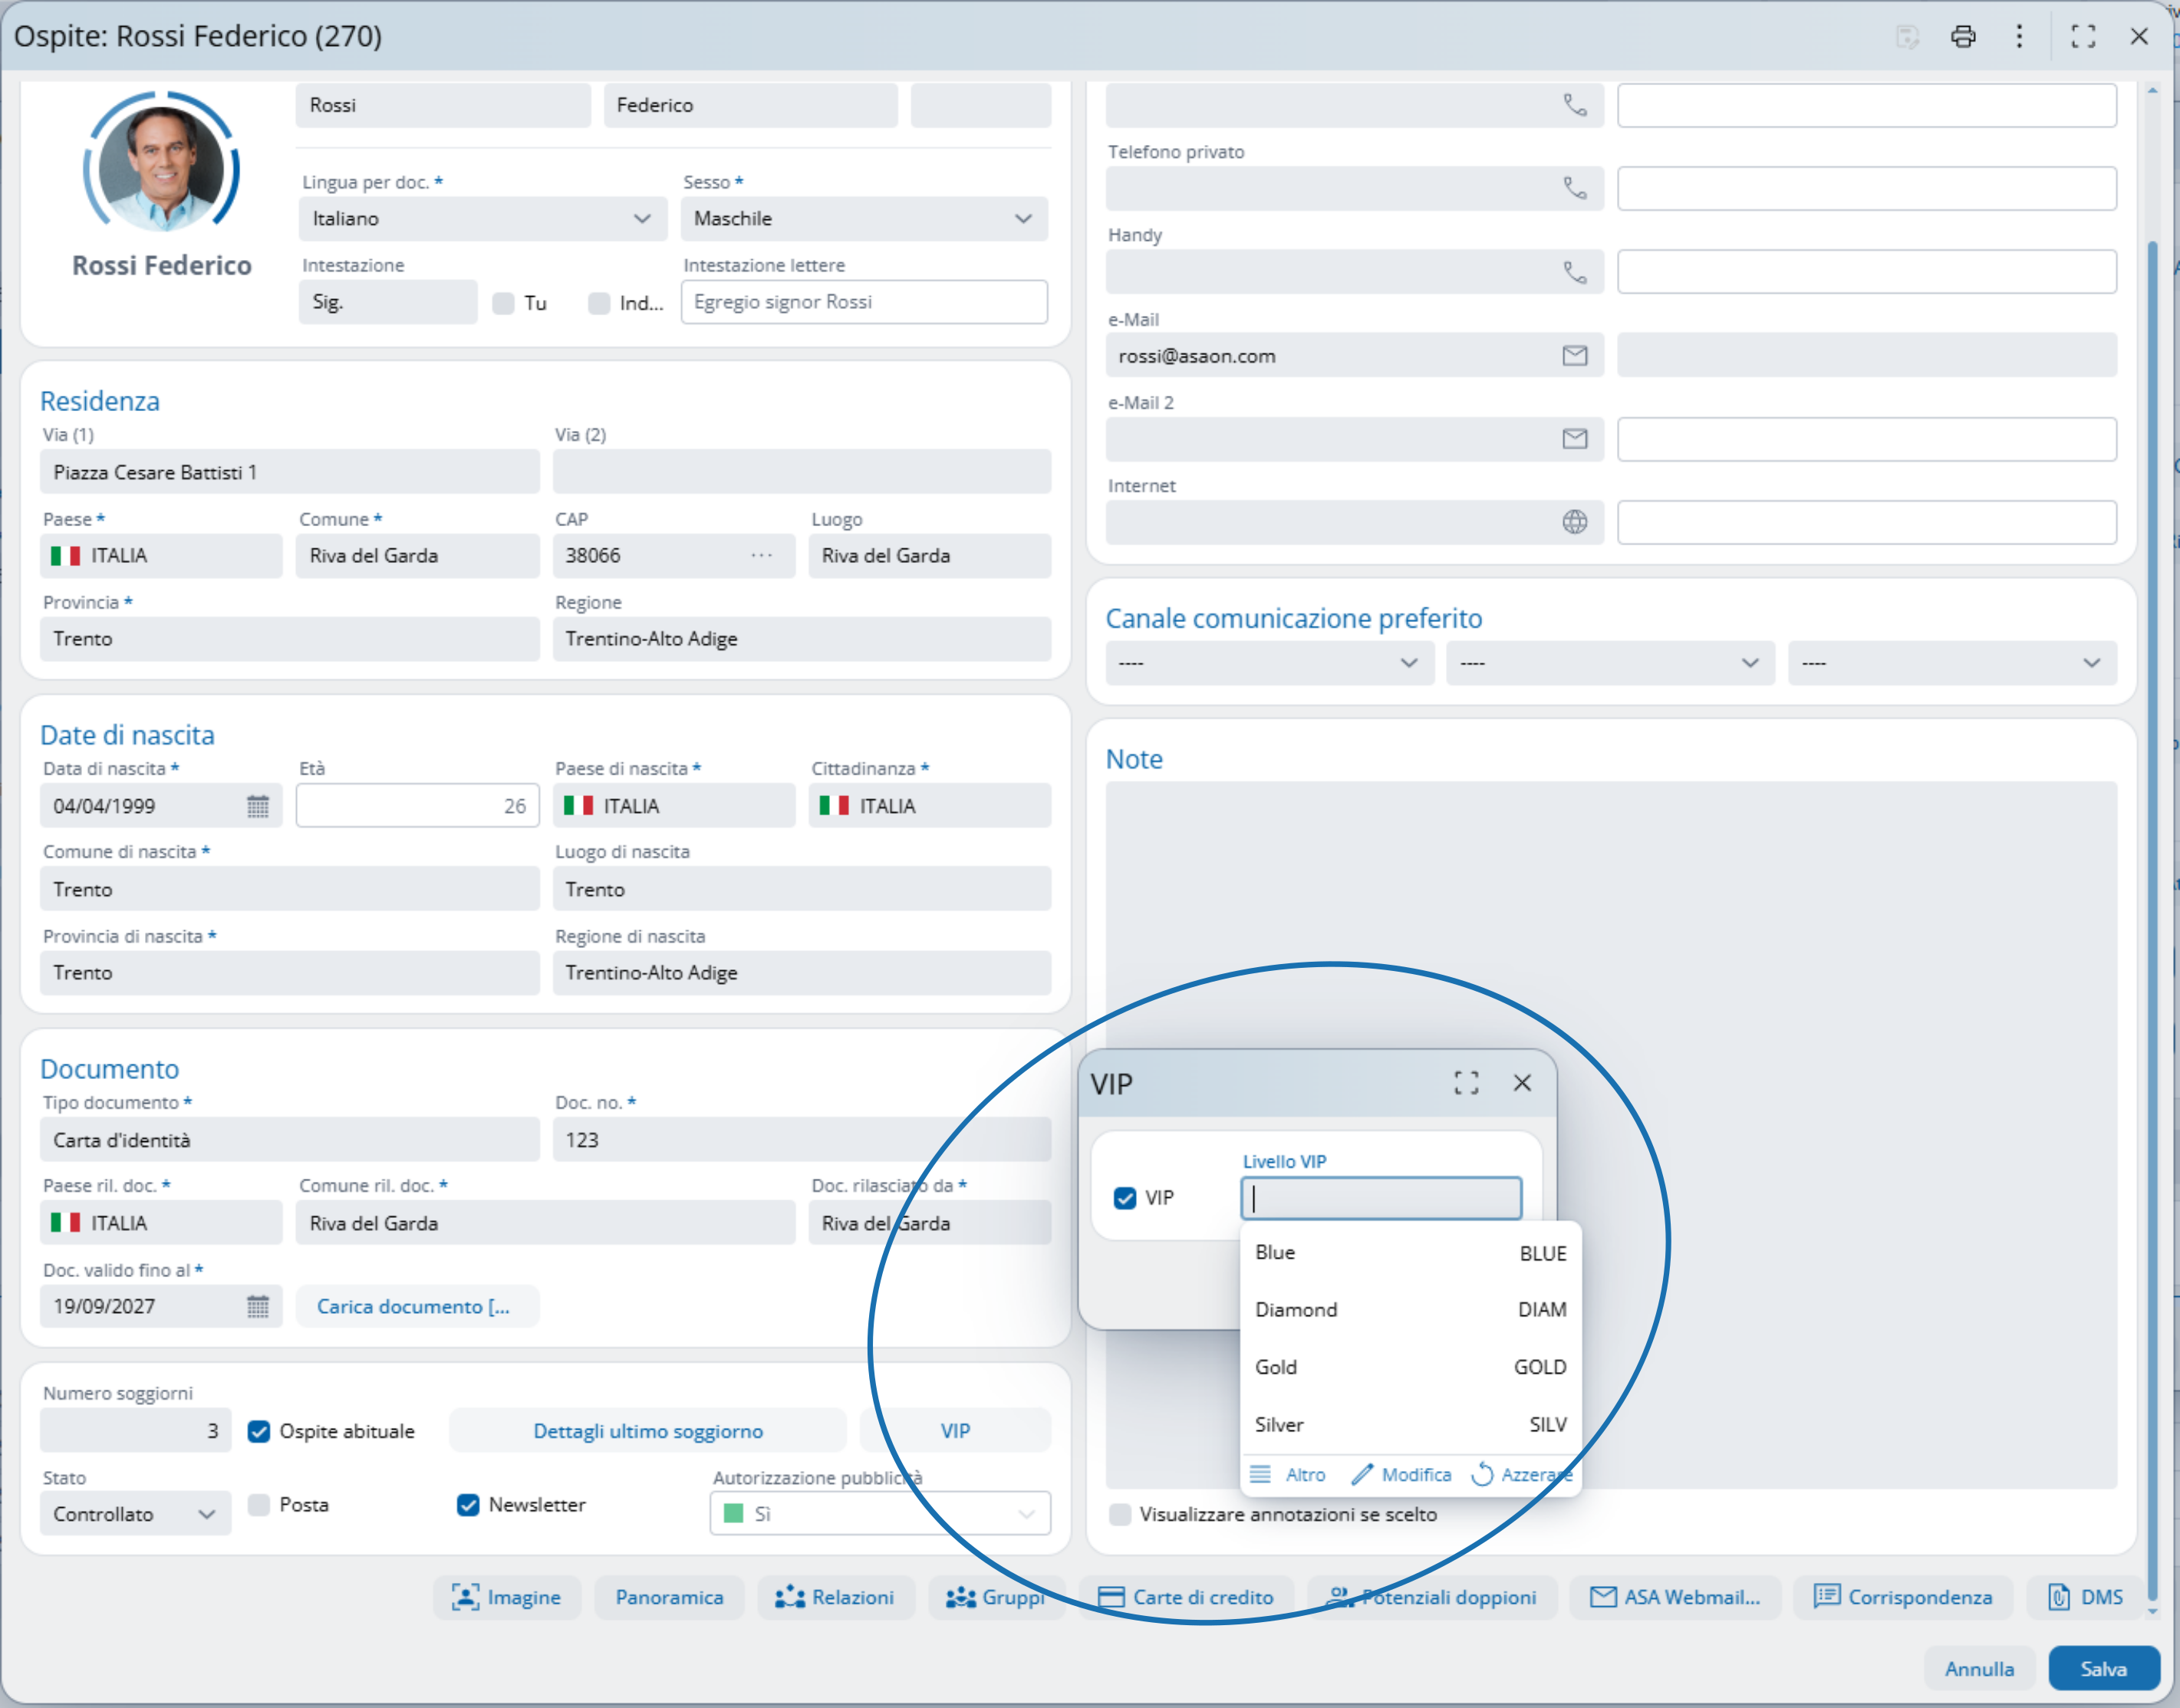This screenshot has width=2180, height=1708.
Task: Click the Telefono privato phone icon
Action: pyautogui.click(x=1574, y=189)
